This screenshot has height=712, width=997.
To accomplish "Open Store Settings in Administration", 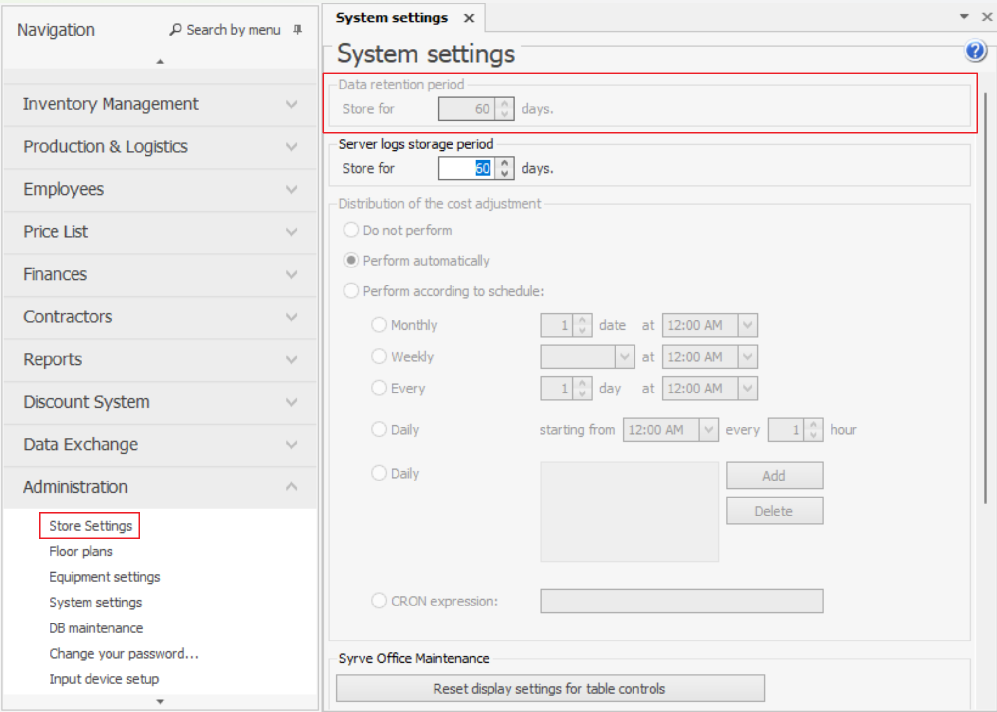I will tap(91, 526).
